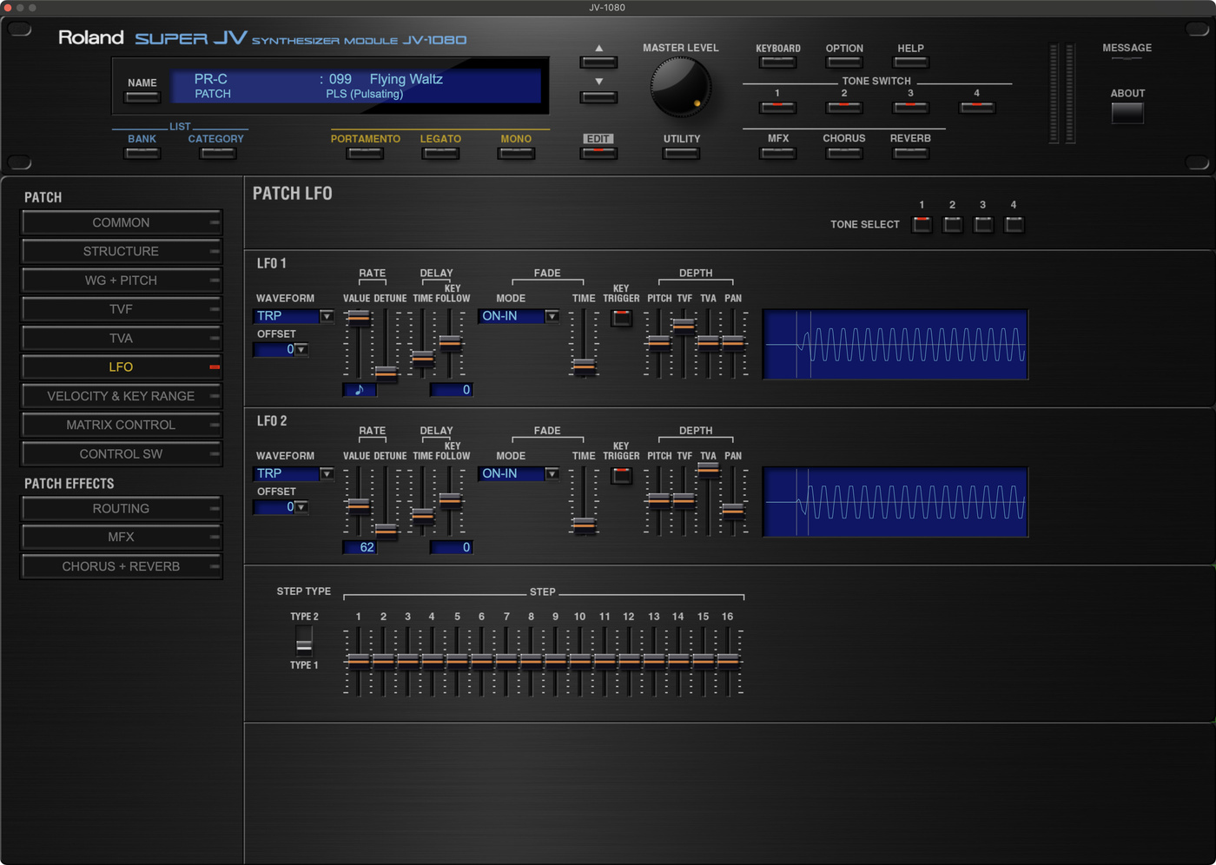The height and width of the screenshot is (865, 1216).
Task: Click Step 16 slider
Action: pyautogui.click(x=728, y=660)
